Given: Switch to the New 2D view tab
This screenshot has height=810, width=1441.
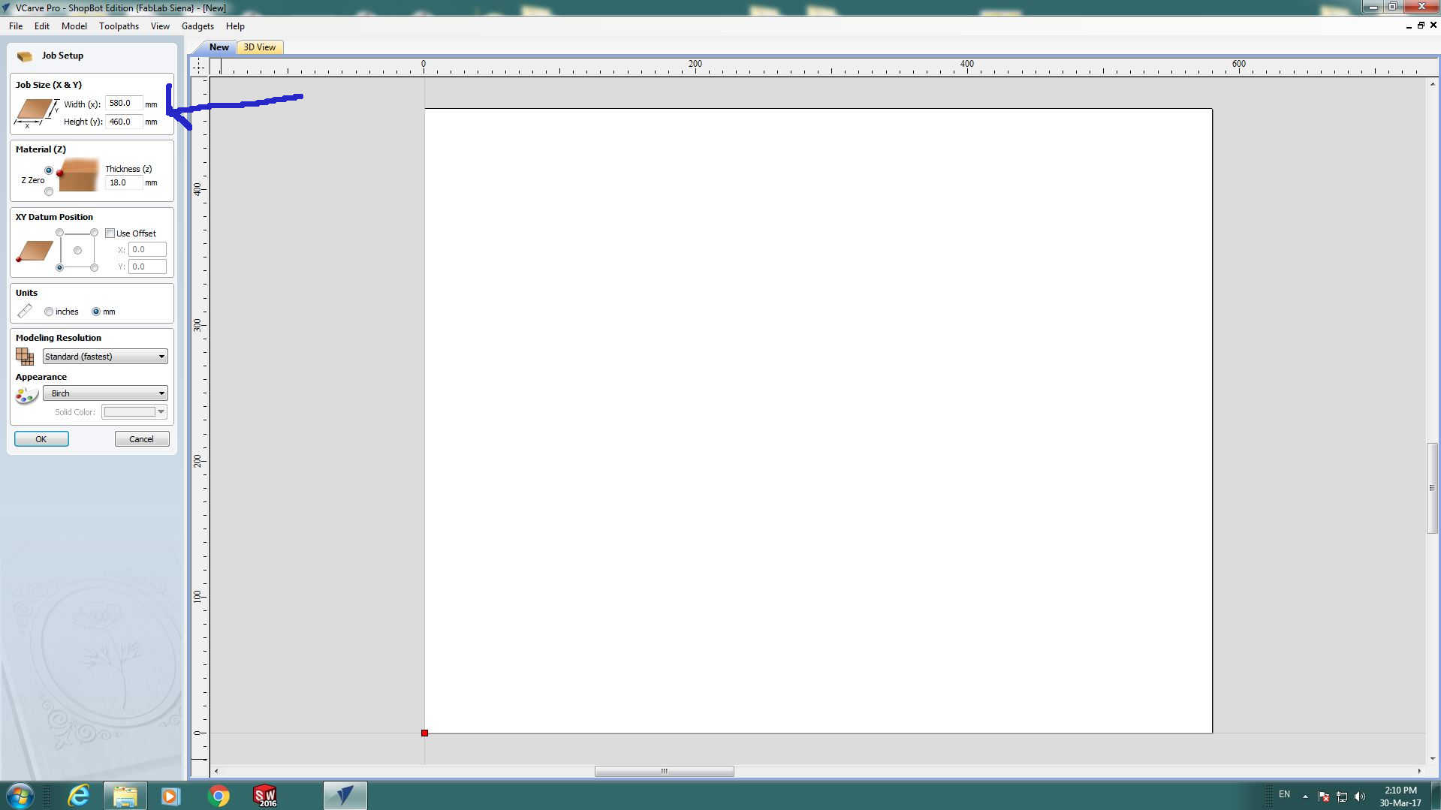Looking at the screenshot, I should 219,47.
